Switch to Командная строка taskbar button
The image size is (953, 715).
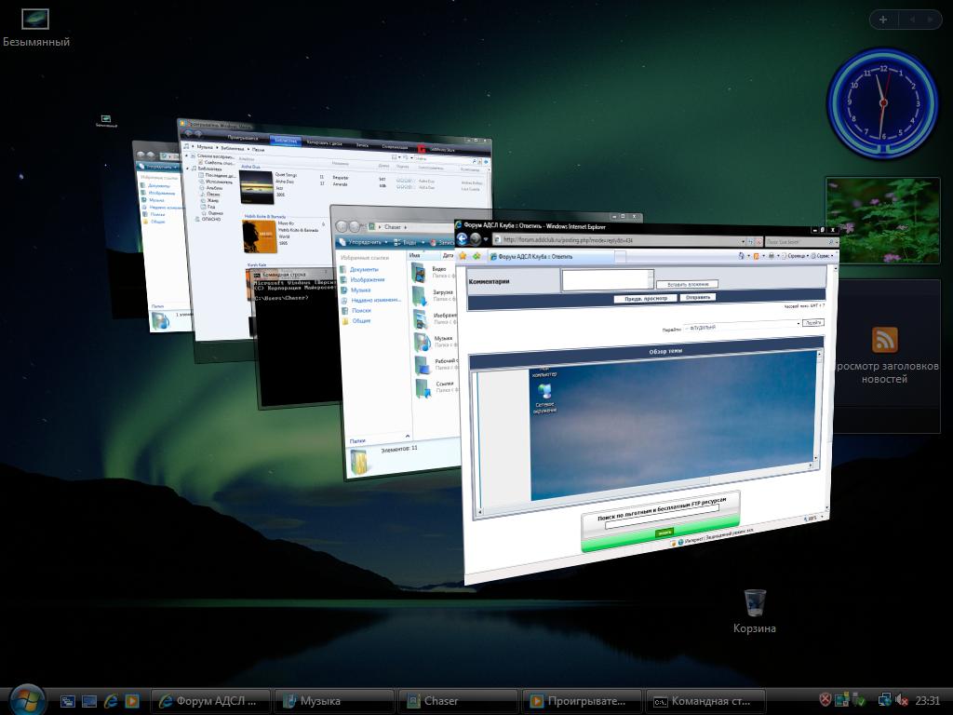pos(705,701)
